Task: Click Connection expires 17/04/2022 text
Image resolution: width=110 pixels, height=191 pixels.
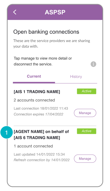Action: point(38,114)
